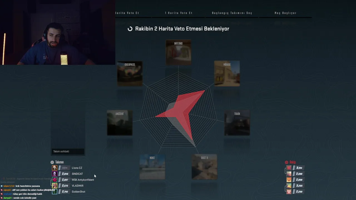The image size is (356, 200).
Task: Click player name 'VLADIMIR'
Action: coord(78,186)
